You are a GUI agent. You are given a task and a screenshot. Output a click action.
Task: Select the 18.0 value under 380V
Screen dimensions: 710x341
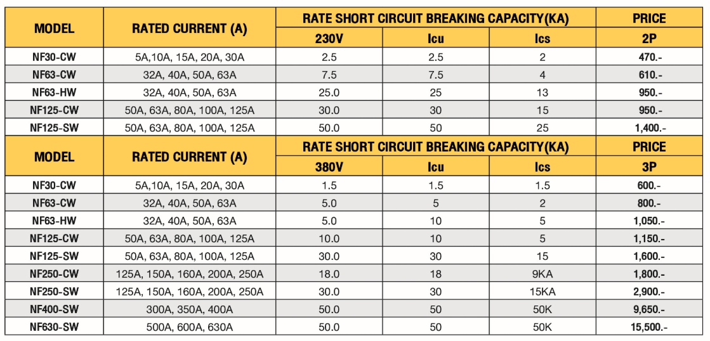(329, 274)
